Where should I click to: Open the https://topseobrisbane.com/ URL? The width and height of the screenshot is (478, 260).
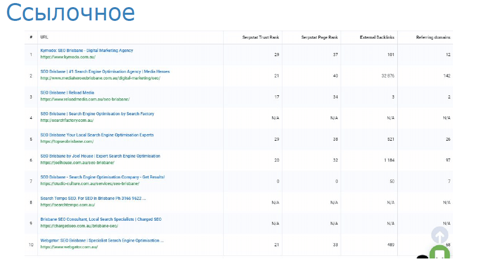click(67, 141)
